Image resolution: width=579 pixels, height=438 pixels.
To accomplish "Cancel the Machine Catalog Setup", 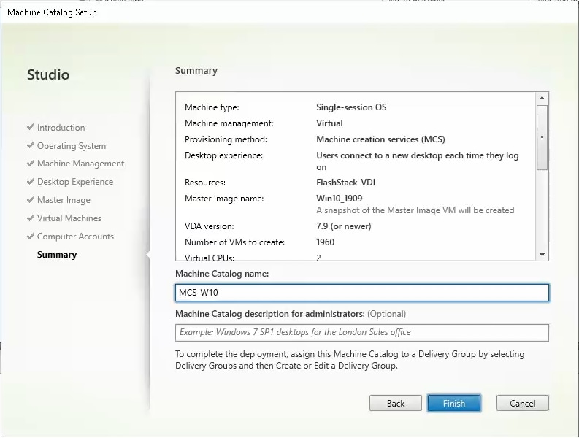I will tap(523, 403).
